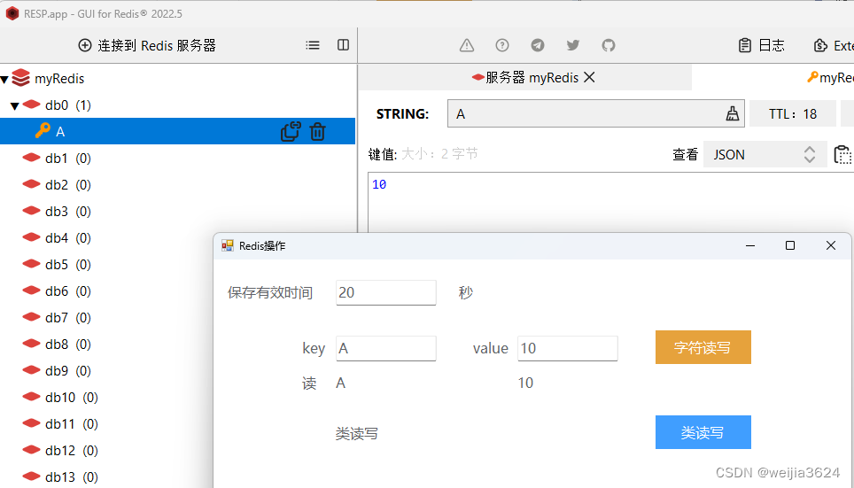Open the Extensions icon at the toolbar edge
Viewport: 854px width, 488px height.
pyautogui.click(x=820, y=45)
